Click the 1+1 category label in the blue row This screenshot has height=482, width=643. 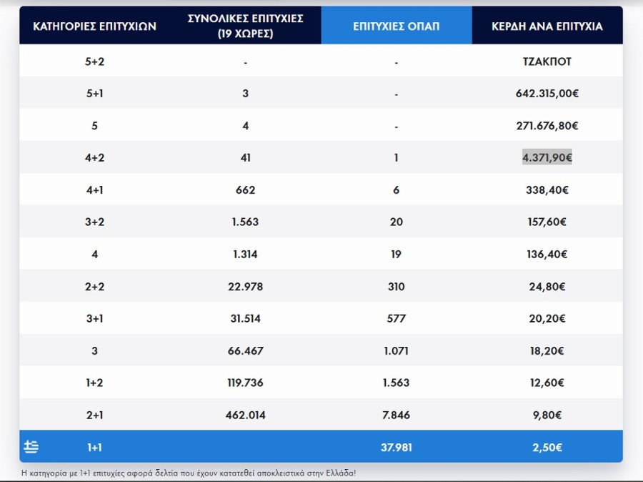pos(94,448)
